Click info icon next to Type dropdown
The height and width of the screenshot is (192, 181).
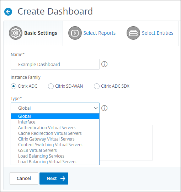[x=104, y=108]
